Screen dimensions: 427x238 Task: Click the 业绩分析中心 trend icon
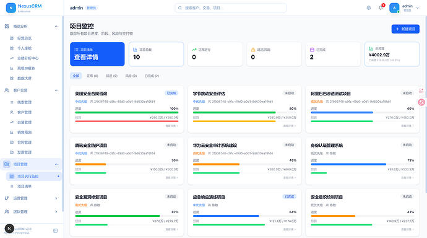pos(12,58)
